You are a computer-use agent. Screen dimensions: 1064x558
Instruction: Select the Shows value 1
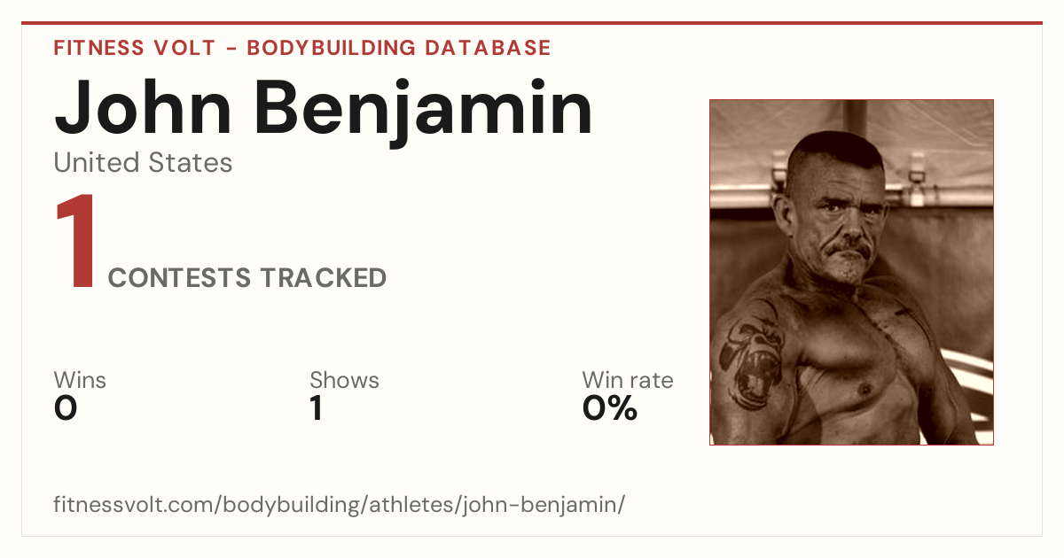317,408
